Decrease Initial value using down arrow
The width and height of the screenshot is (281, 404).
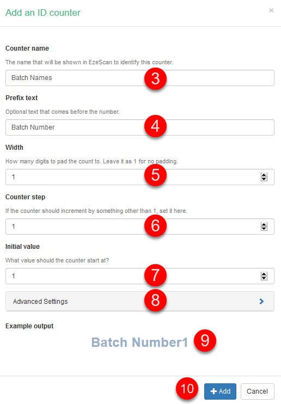coord(264,278)
